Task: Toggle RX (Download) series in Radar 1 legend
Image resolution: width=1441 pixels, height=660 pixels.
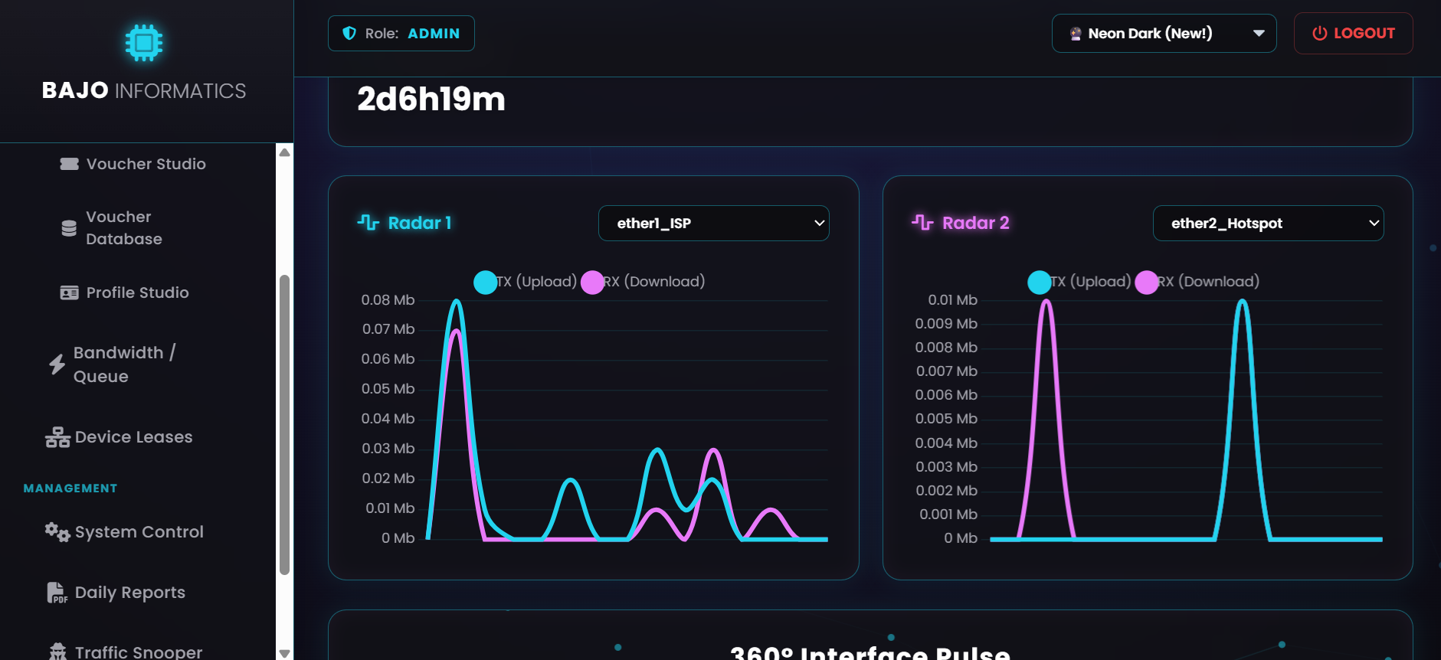Action: [644, 282]
